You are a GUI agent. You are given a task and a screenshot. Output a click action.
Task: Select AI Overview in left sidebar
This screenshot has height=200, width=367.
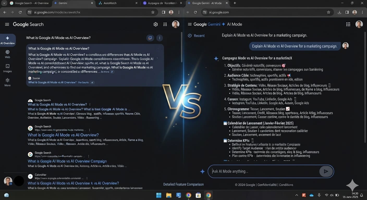coord(8,40)
